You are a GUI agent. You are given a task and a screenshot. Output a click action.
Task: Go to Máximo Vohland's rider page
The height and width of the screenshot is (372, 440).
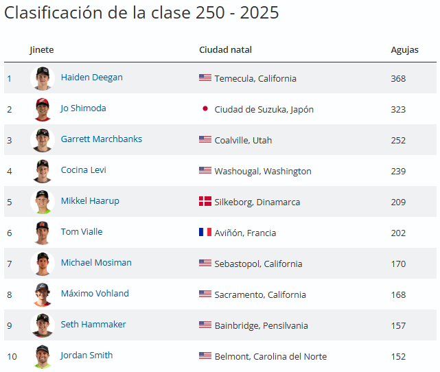click(x=95, y=293)
